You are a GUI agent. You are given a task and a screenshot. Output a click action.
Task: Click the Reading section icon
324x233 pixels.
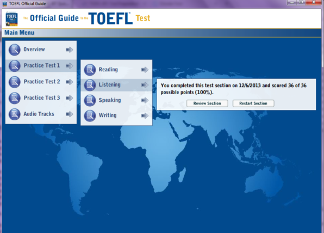click(x=90, y=70)
